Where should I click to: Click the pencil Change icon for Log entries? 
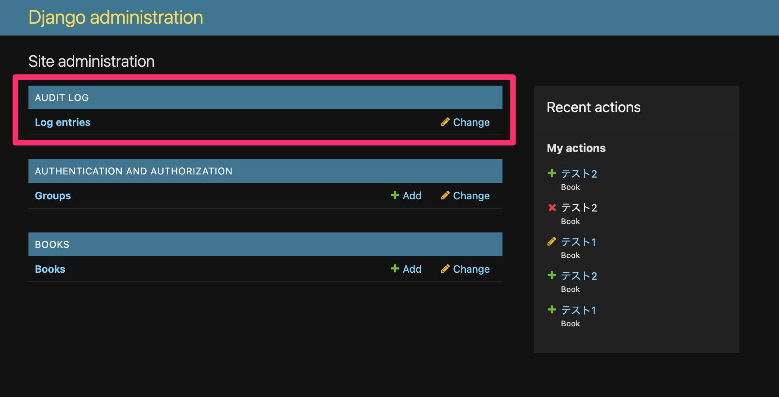point(446,122)
